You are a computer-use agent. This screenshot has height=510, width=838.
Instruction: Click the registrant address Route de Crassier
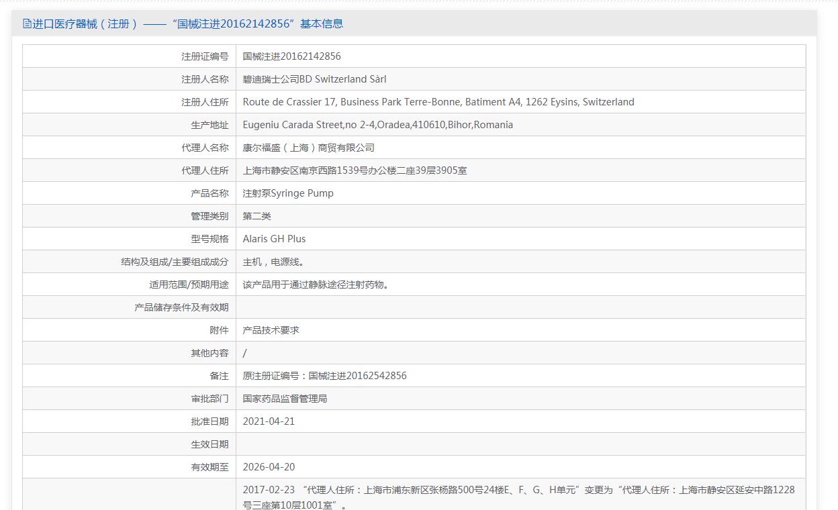click(x=438, y=102)
